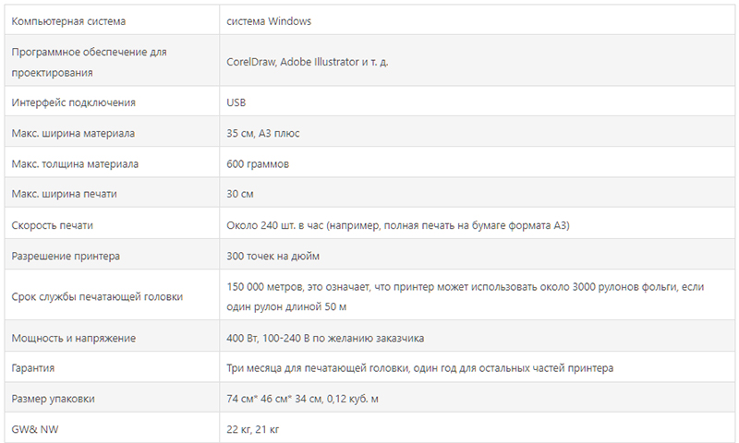Select the "Интерфейс подключения" row label

pos(74,102)
